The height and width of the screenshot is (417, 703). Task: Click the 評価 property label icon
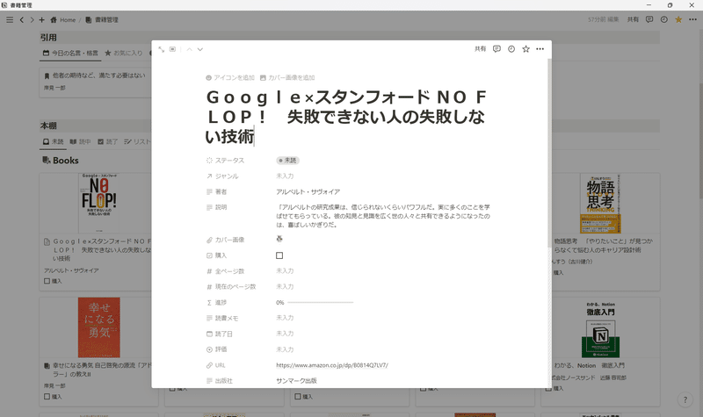pos(209,349)
